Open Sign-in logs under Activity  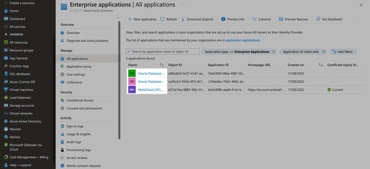tap(75, 126)
